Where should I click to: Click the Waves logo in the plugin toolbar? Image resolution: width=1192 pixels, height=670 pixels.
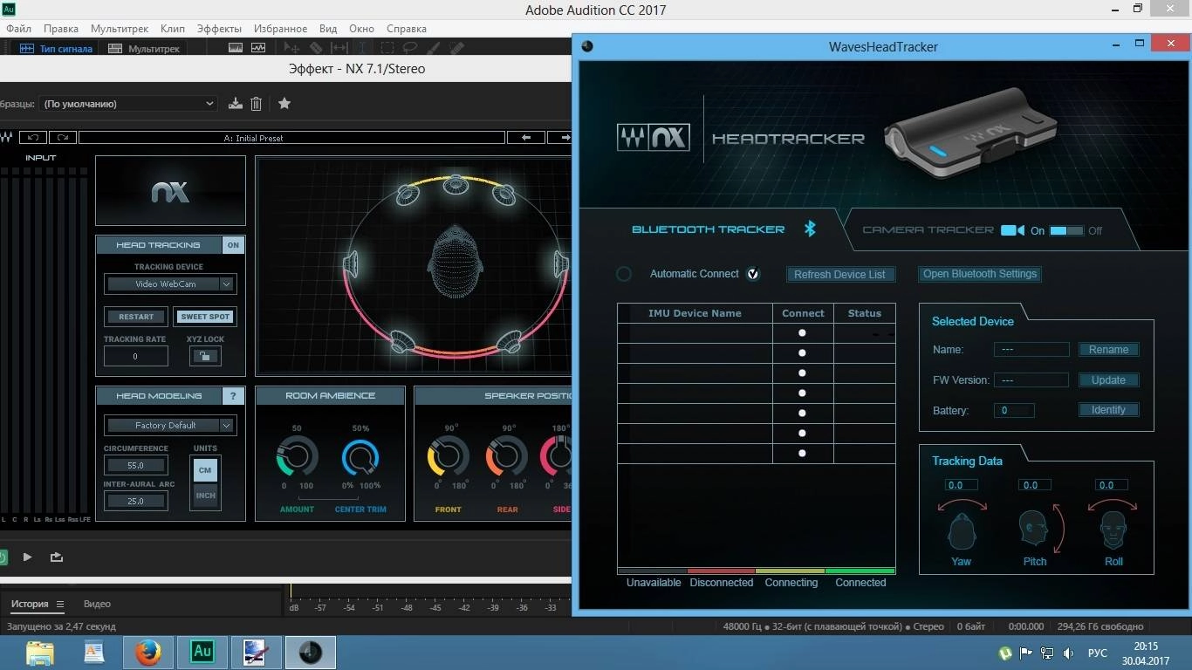point(7,137)
